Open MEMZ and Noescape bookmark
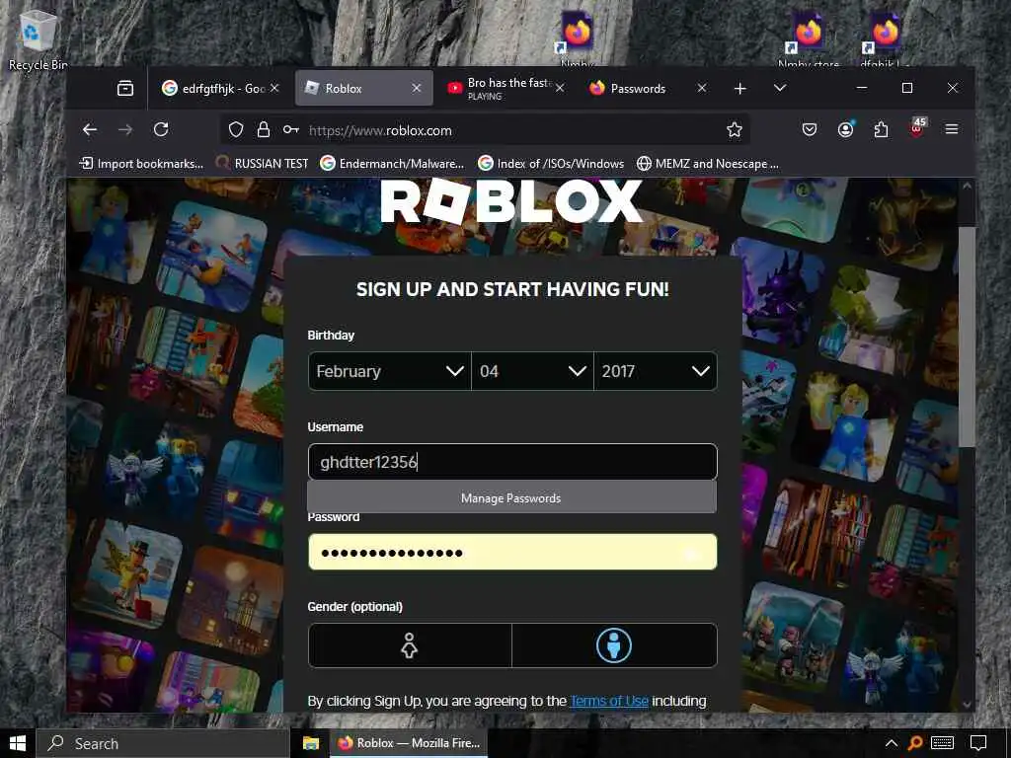Viewport: 1011px width, 758px height. (x=708, y=164)
